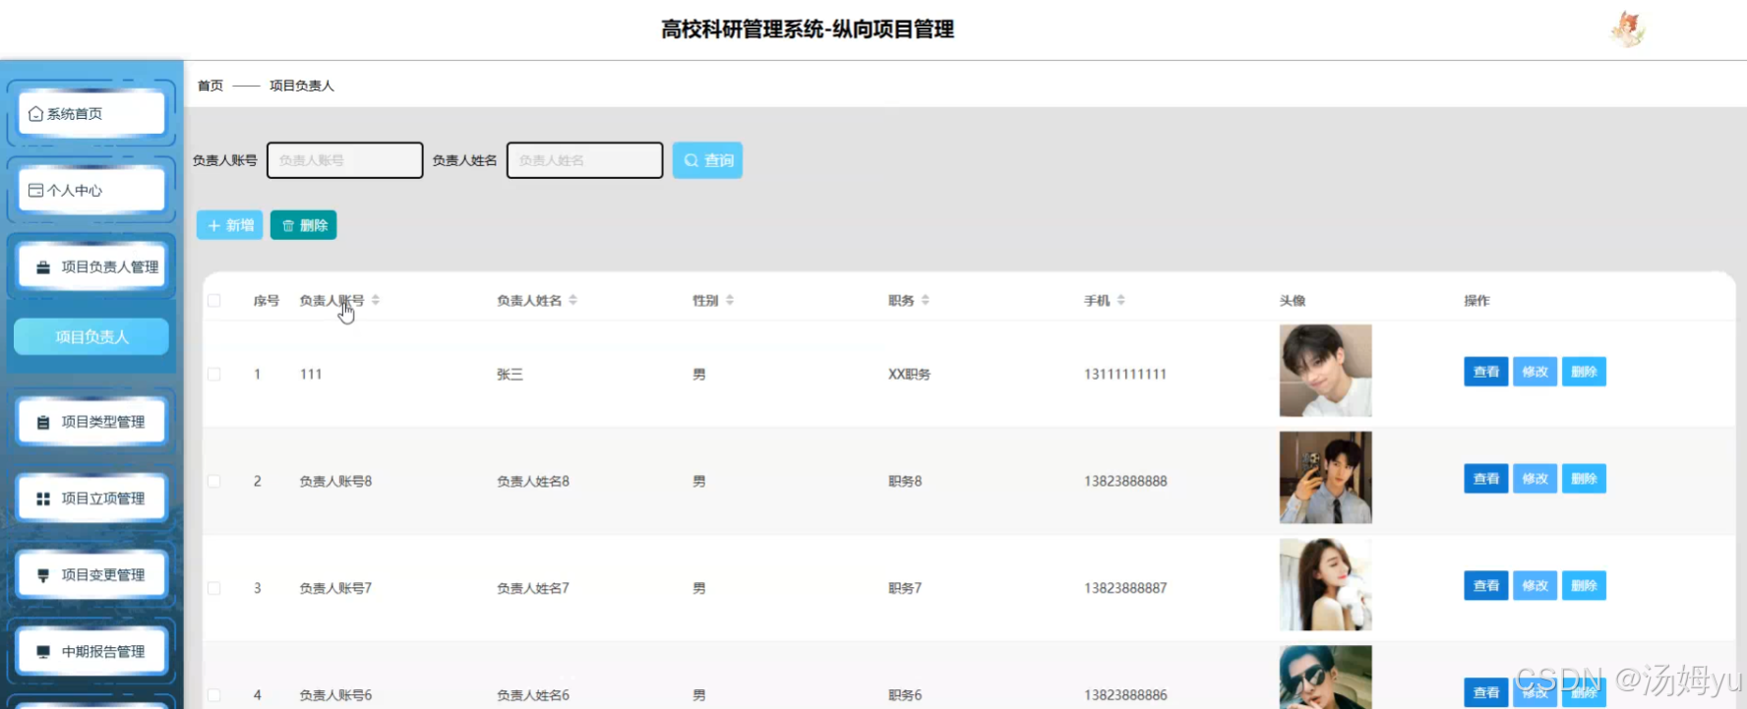Image resolution: width=1747 pixels, height=709 pixels.
Task: Click the 项目负责人 breadcrumb text
Action: click(x=302, y=86)
